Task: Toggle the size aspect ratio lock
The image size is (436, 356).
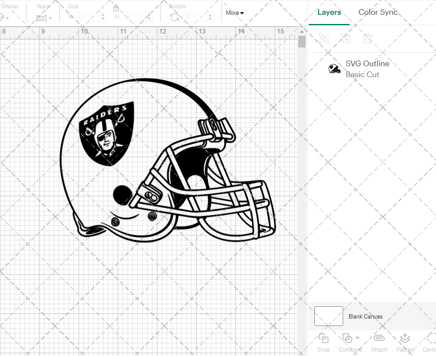Action: click(116, 8)
